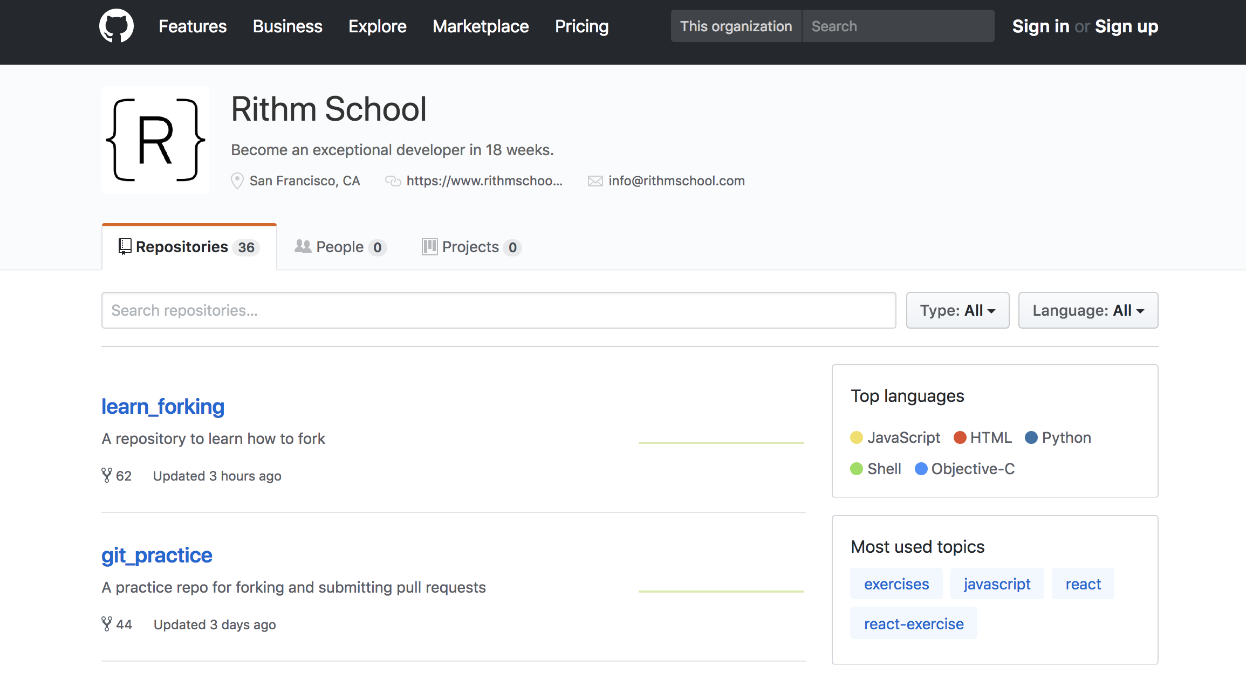Select the react-exercise topic tag
Viewport: 1246px width, 681px height.
tap(913, 624)
